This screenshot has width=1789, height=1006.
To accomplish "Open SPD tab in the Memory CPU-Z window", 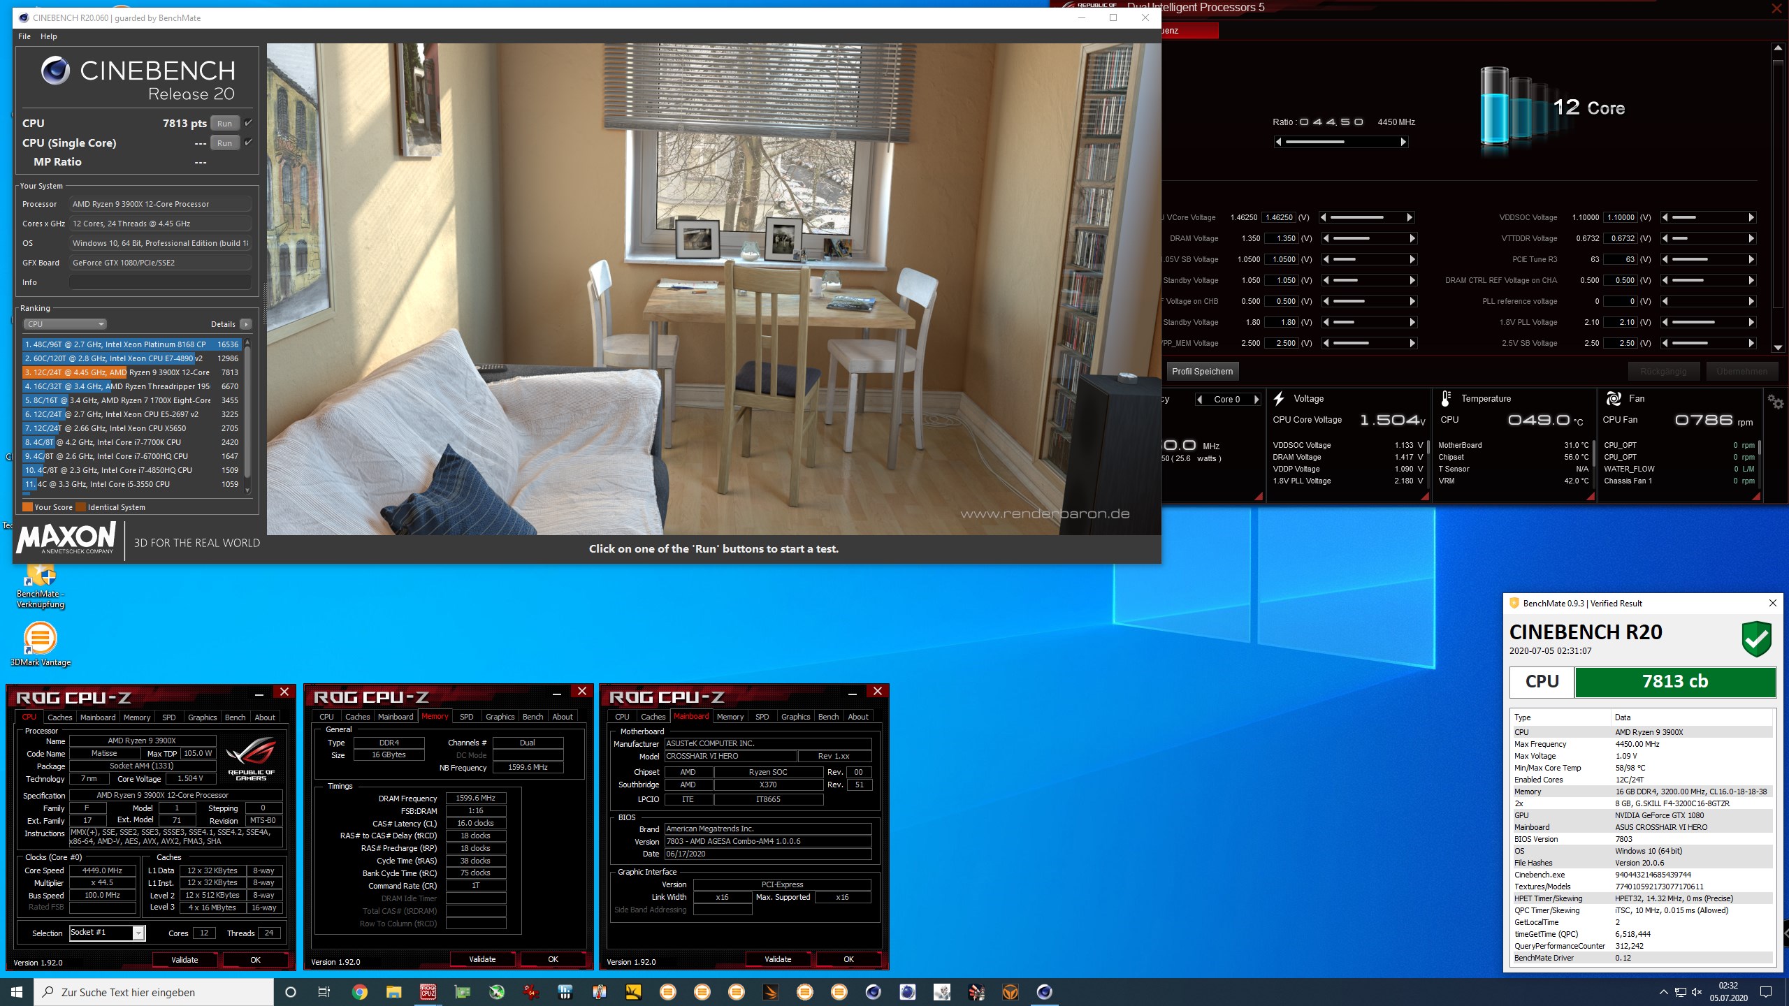I will click(466, 717).
